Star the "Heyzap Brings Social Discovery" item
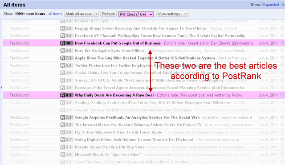The image size is (285, 165). tap(6, 28)
